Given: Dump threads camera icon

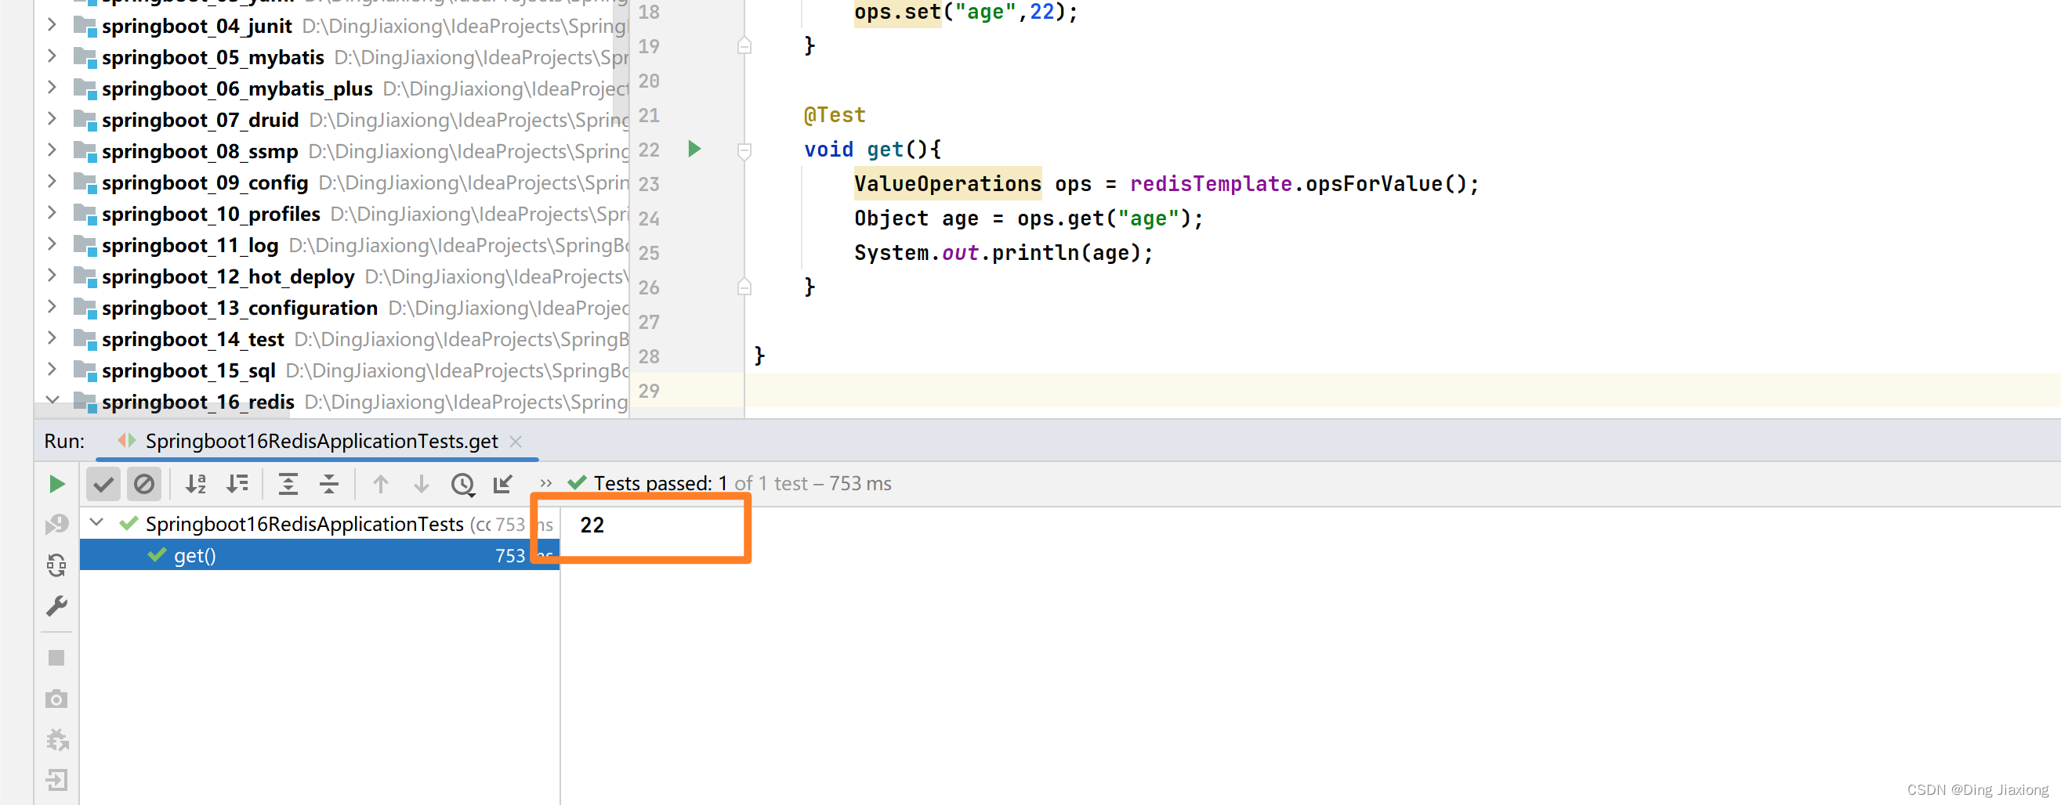Looking at the screenshot, I should (56, 699).
